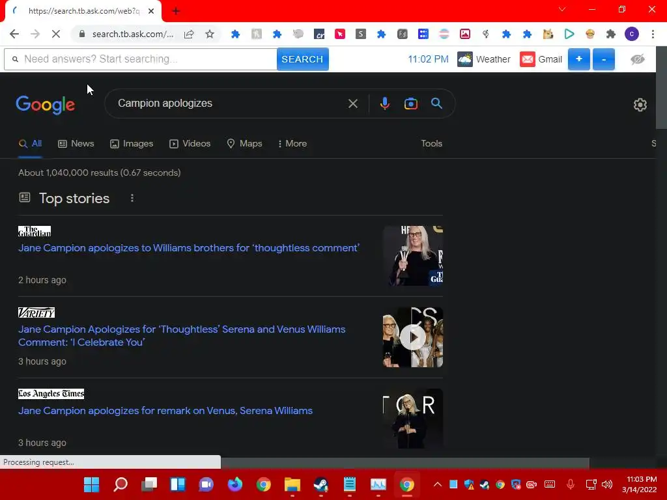The image size is (667, 500).
Task: Click the Guardian story thumbnail
Action: click(412, 255)
